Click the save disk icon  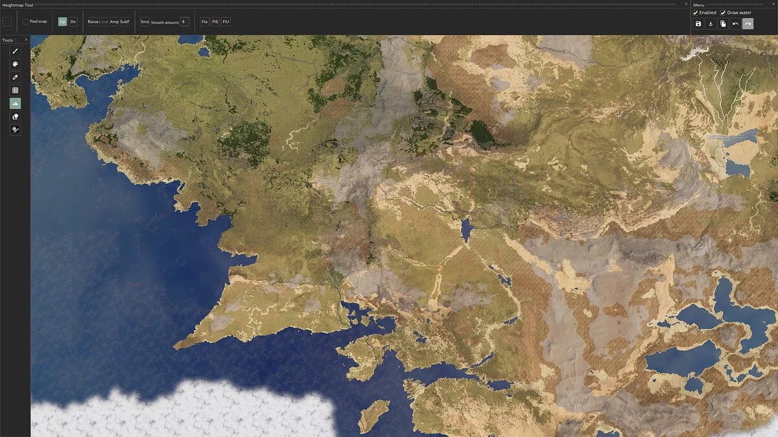point(698,24)
